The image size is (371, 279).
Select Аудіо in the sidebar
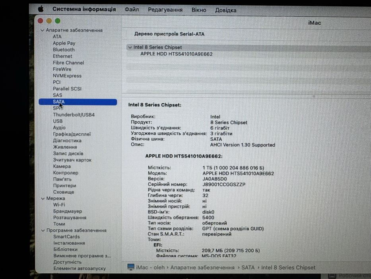(59, 128)
